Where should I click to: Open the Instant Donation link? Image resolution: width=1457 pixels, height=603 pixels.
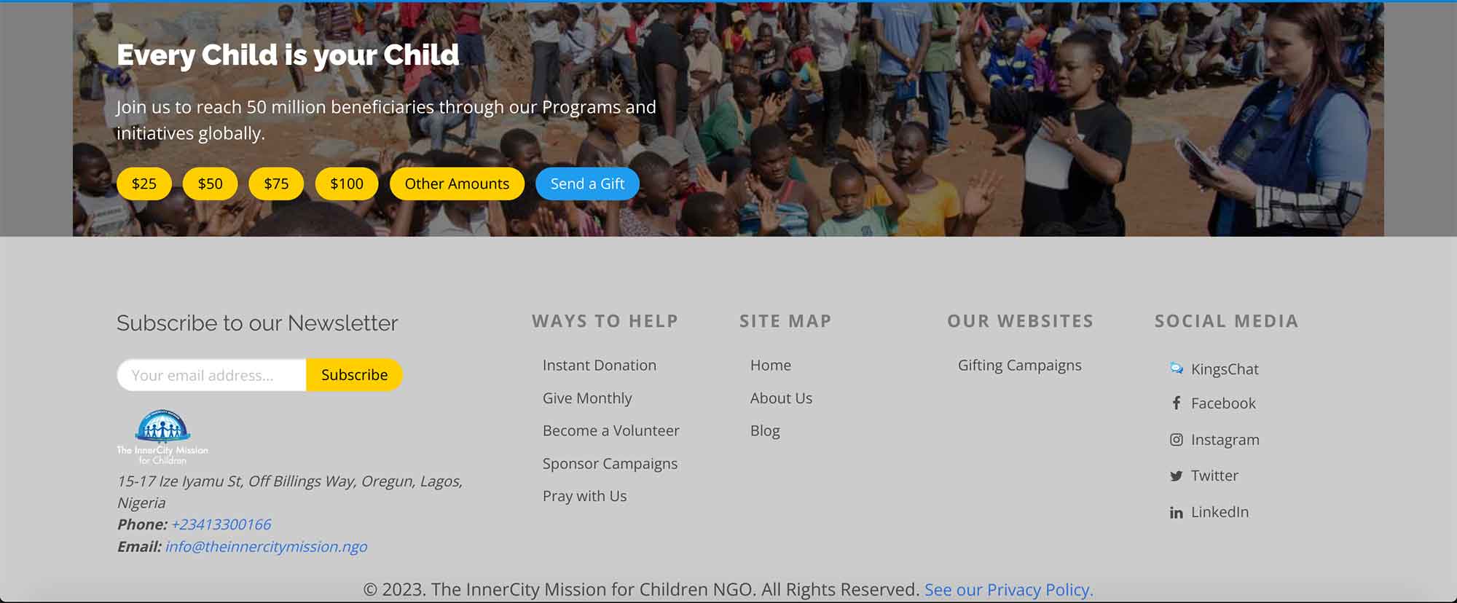click(600, 365)
